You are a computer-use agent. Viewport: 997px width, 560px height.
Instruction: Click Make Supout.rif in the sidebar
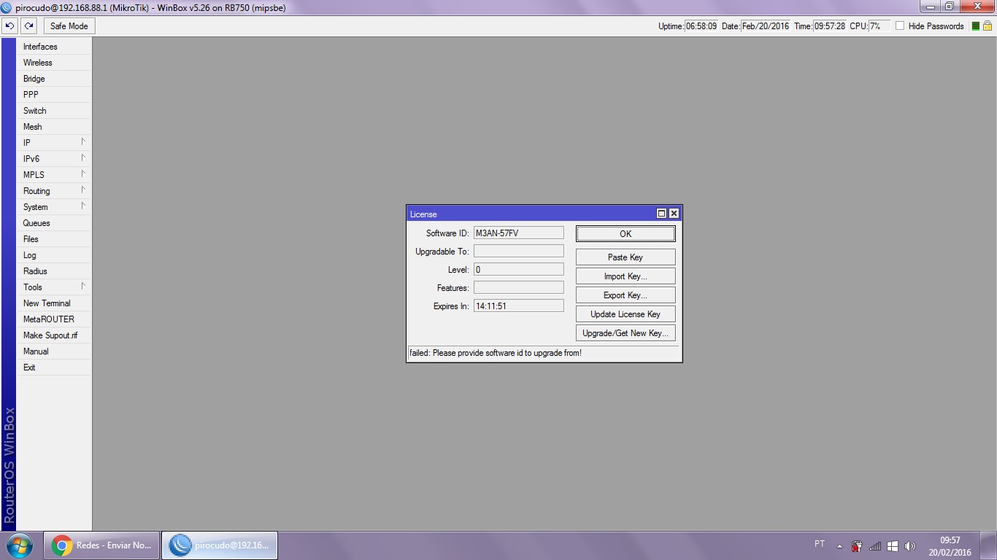(54, 335)
